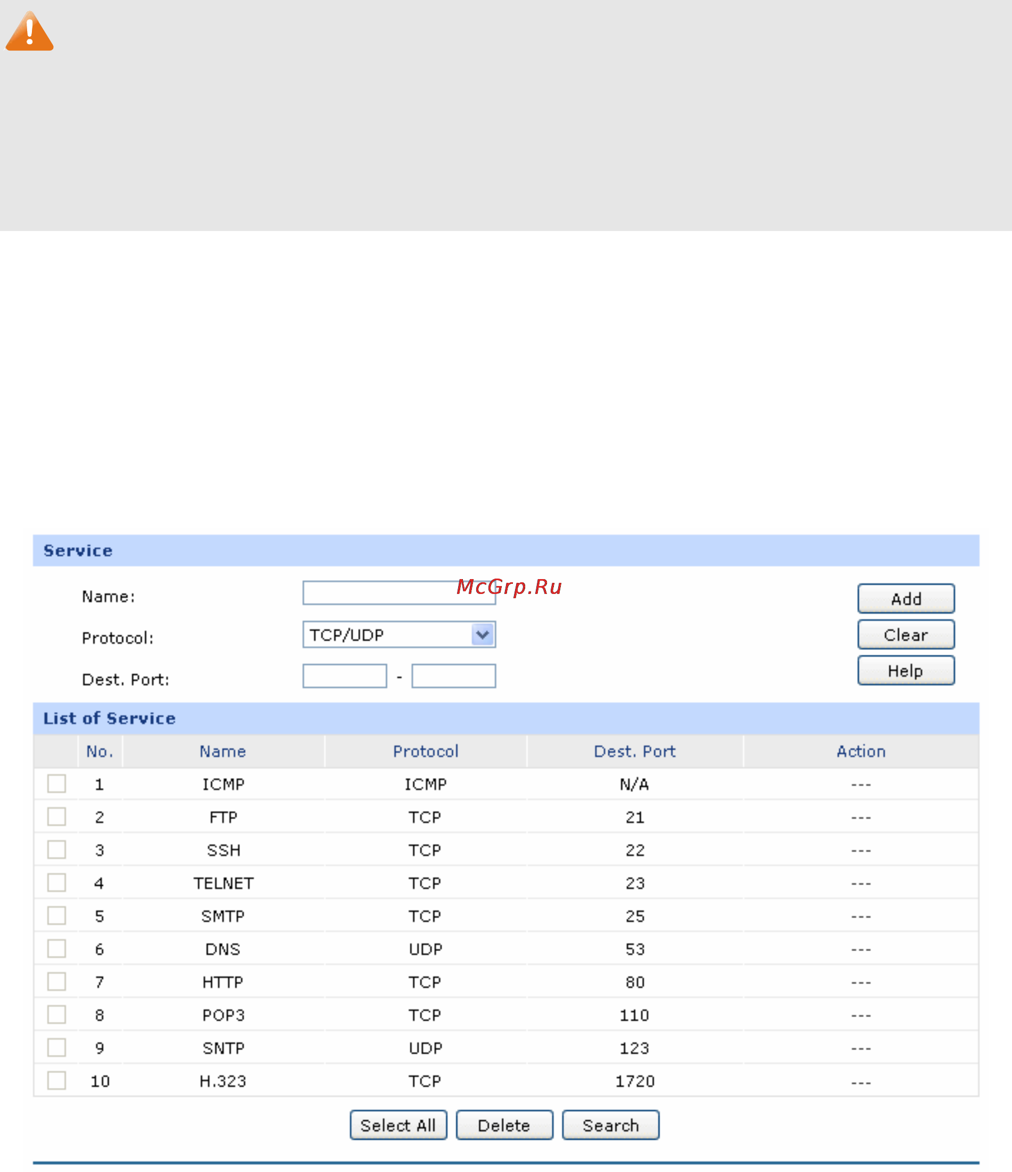Click the port value 123
Image resolution: width=1012 pixels, height=1172 pixels.
point(634,1048)
